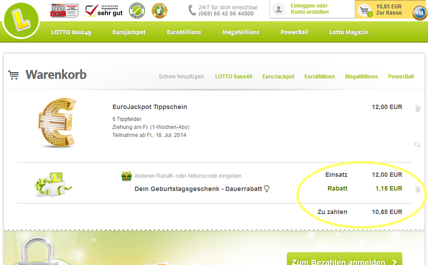
Task: Add a MegaMillions Schein
Action: tap(362, 77)
